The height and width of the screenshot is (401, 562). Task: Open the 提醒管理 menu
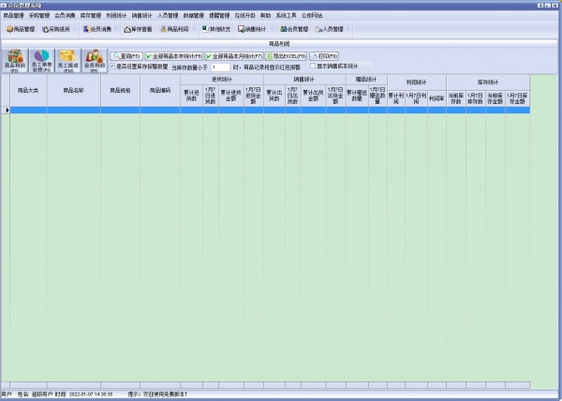[218, 17]
